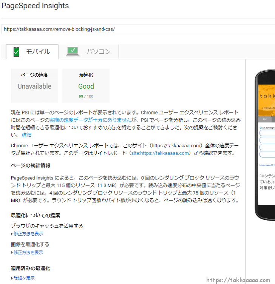Open the 実際の速度データが十分にありません link
The height and width of the screenshot is (284, 275).
point(90,120)
